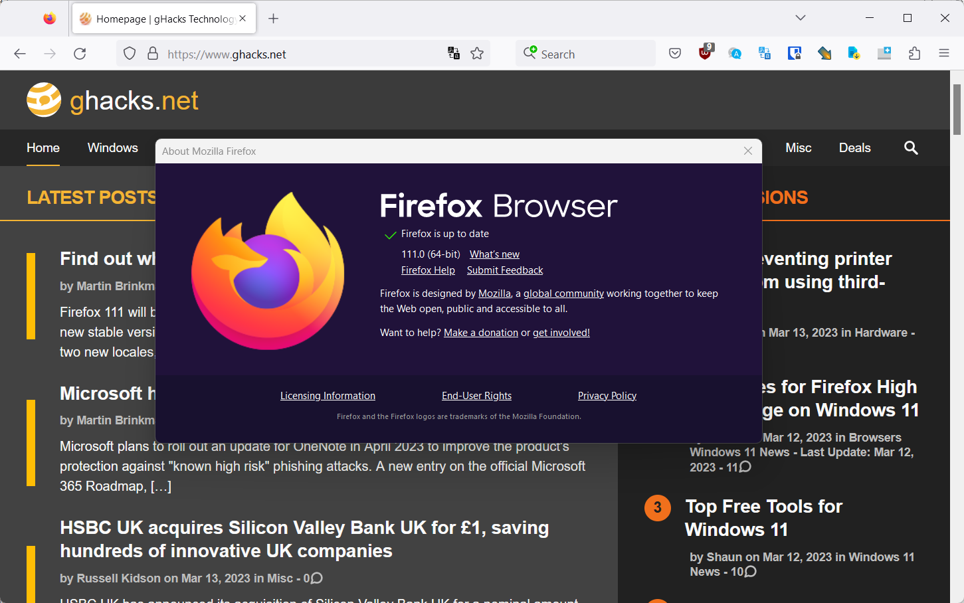Open the download document extension icon
This screenshot has height=603, width=964.
[x=854, y=54]
